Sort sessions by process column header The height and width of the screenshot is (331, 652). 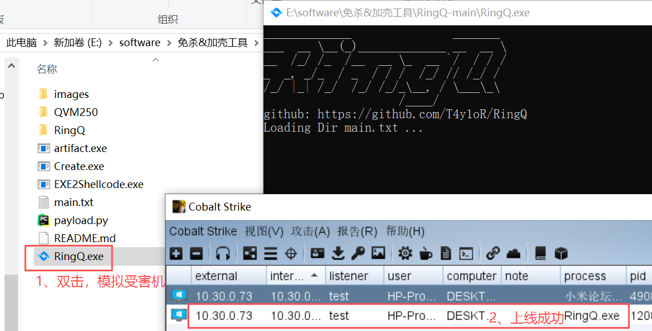(592, 276)
